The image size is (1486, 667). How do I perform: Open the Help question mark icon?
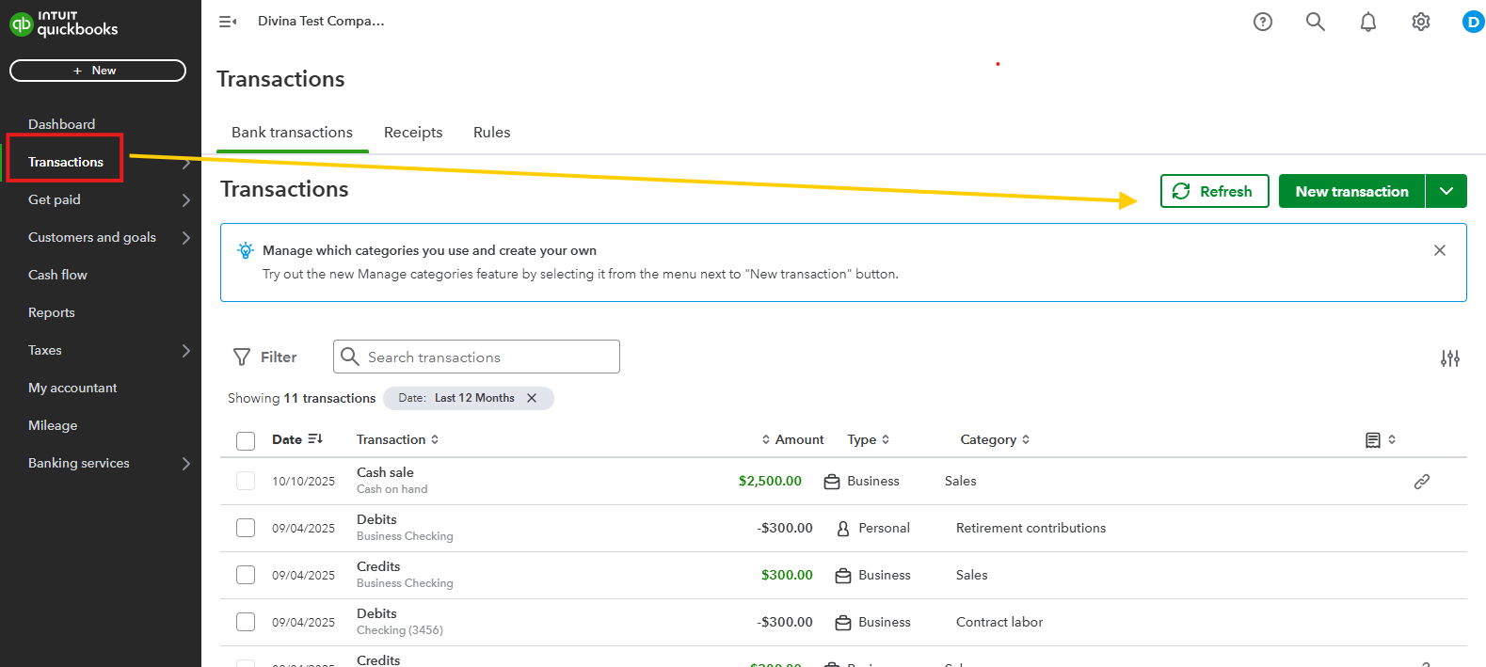(x=1262, y=22)
